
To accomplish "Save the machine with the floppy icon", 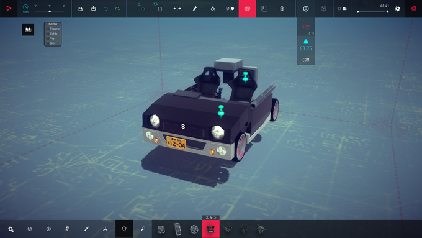I will tap(80, 9).
